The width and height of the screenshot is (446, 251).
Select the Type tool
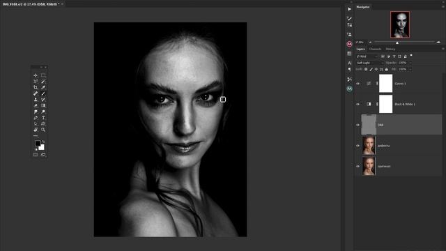[43, 118]
